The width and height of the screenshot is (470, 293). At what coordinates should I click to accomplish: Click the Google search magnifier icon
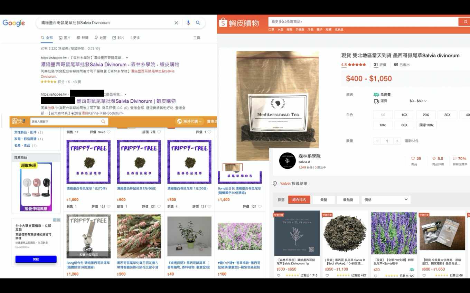point(198,23)
